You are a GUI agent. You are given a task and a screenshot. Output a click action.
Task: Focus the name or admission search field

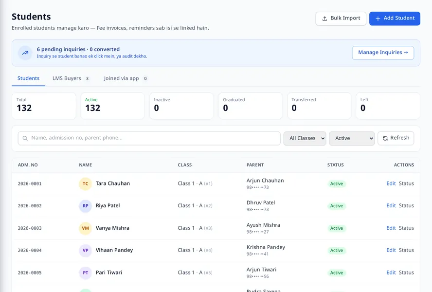click(149, 138)
